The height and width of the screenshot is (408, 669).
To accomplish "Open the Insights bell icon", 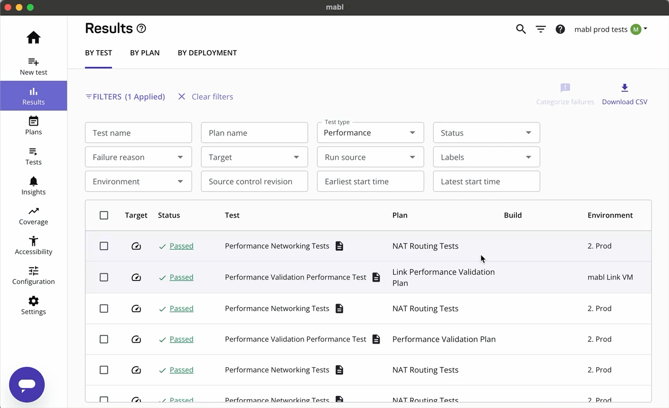I will click(x=33, y=186).
